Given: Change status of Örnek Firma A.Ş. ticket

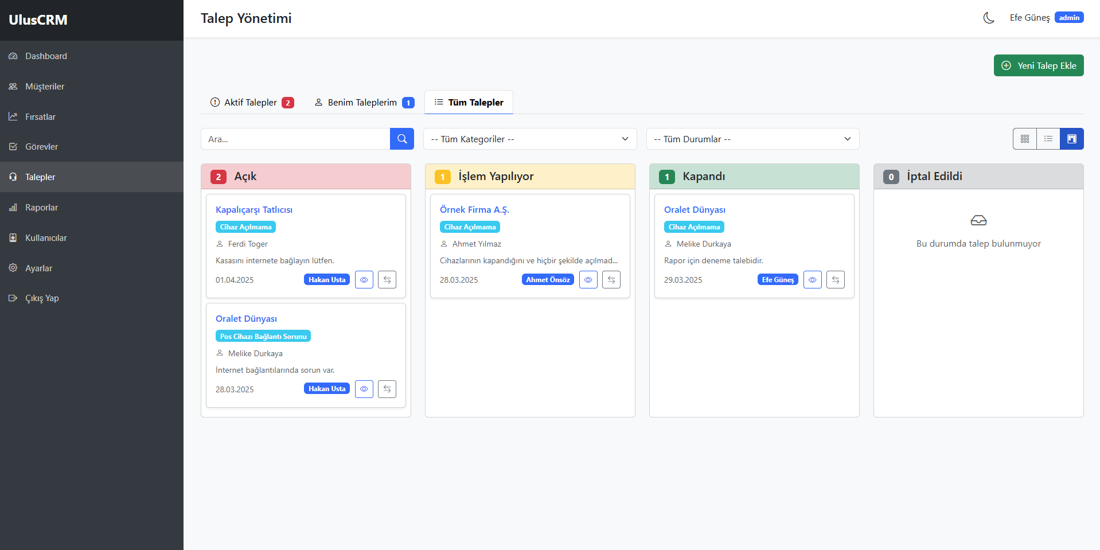Looking at the screenshot, I should (x=611, y=280).
